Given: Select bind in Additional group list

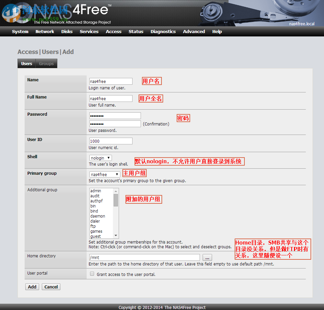Looking at the screenshot, I should coord(101,211).
